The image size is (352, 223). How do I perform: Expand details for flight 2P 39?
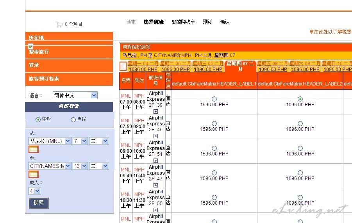pyautogui.click(x=155, y=111)
